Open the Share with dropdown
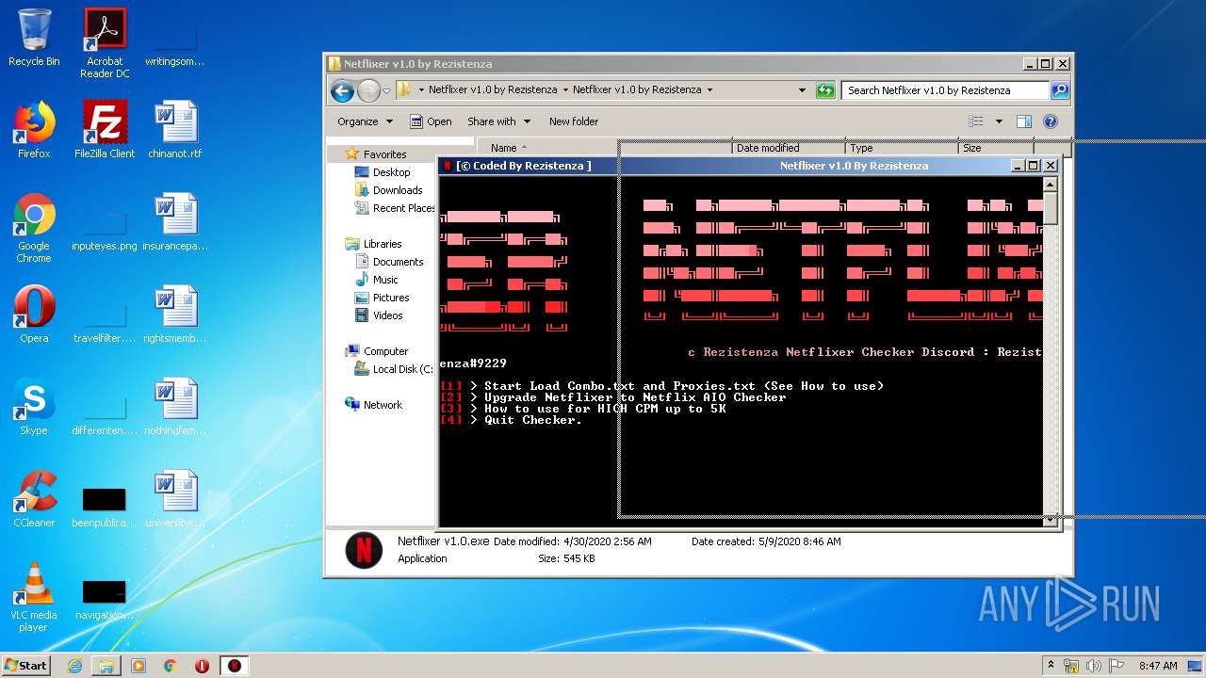The height and width of the screenshot is (678, 1206). (498, 121)
